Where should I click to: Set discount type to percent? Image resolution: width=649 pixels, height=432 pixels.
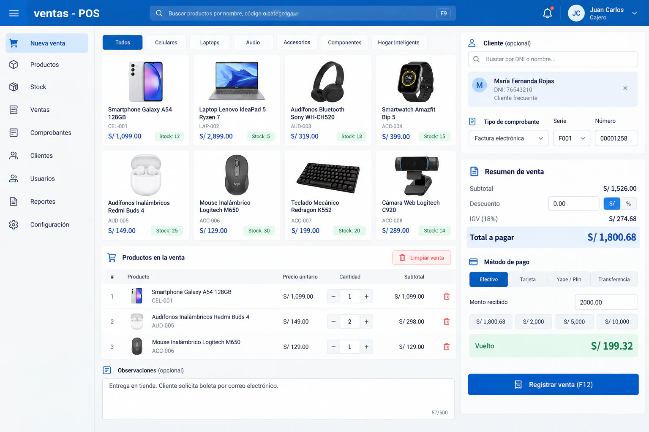click(x=628, y=204)
